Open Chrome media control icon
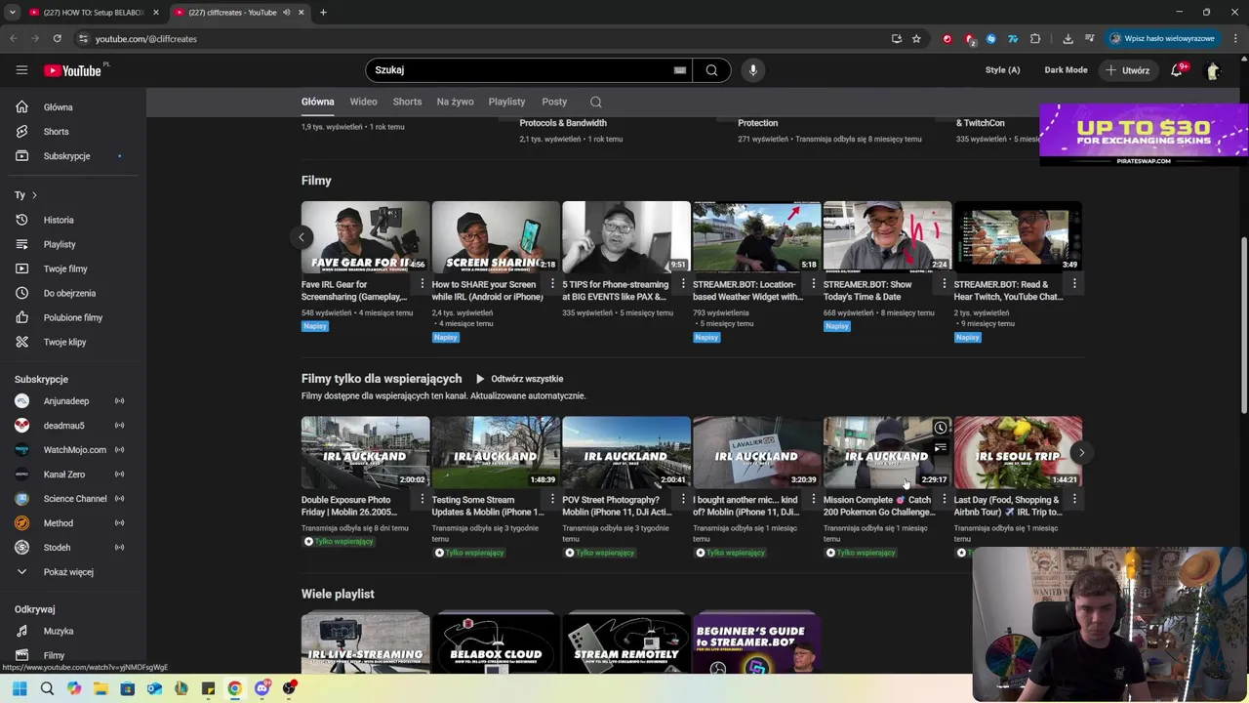This screenshot has height=703, width=1249. [1089, 39]
